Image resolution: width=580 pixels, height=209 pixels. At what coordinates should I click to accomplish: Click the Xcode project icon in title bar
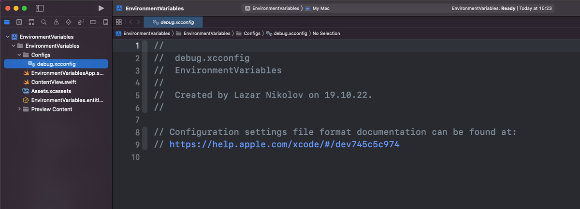119,9
